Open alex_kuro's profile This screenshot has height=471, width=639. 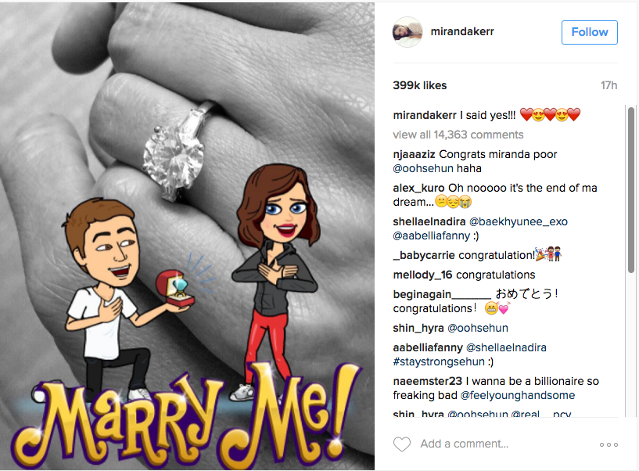click(418, 188)
